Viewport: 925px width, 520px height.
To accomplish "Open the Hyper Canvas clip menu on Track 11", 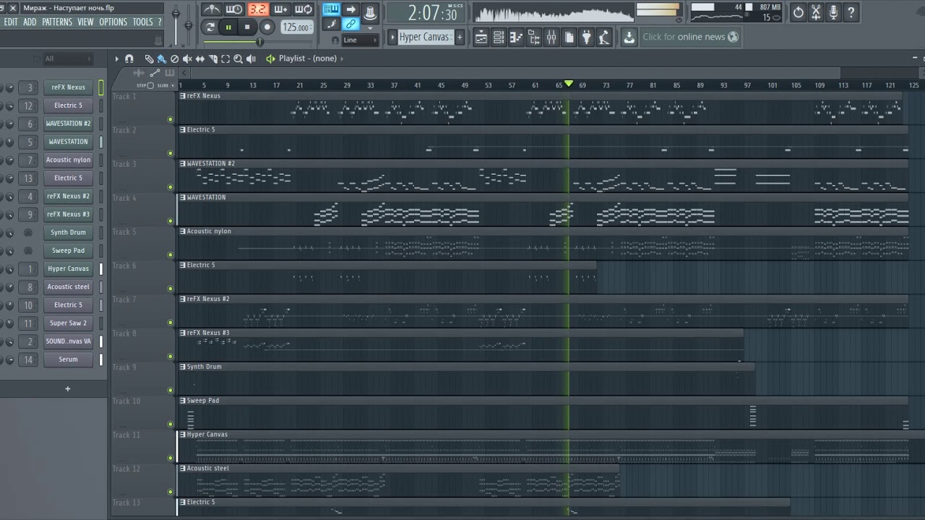I will point(183,435).
